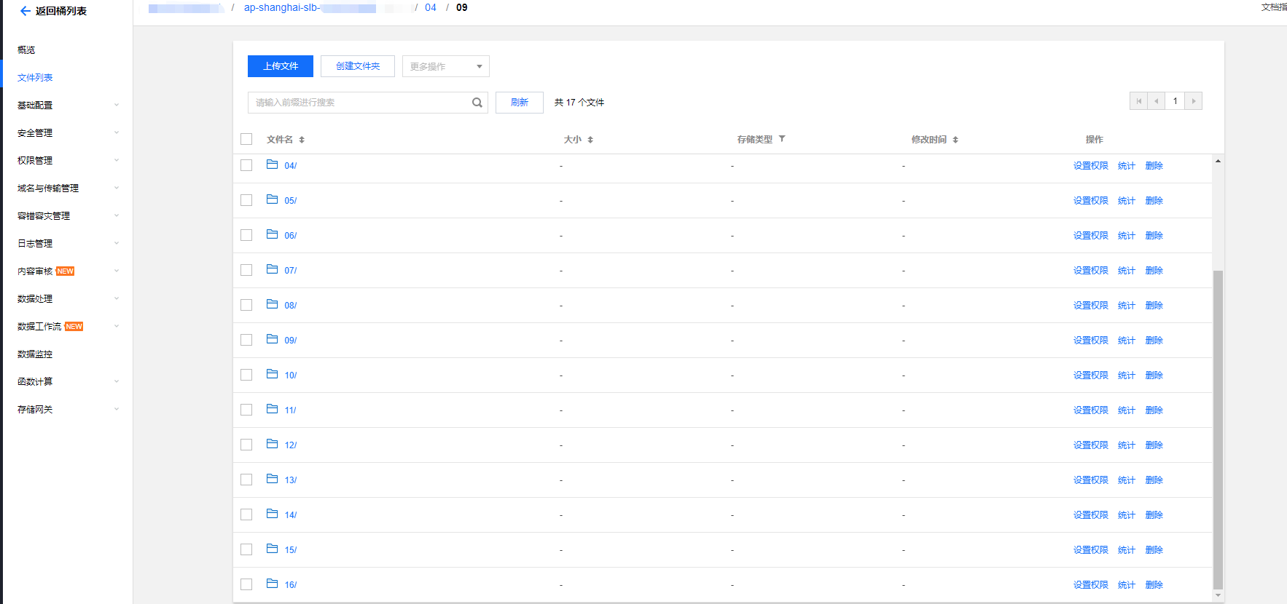
Task: Open the 04/ folder icon
Action: pyautogui.click(x=272, y=164)
